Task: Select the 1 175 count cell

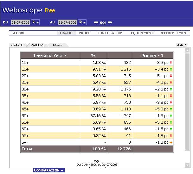Action: (119, 89)
